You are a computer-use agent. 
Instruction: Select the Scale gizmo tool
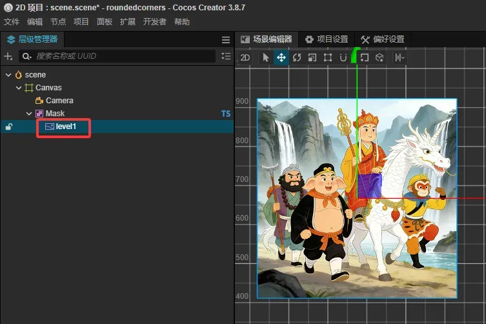click(x=312, y=57)
